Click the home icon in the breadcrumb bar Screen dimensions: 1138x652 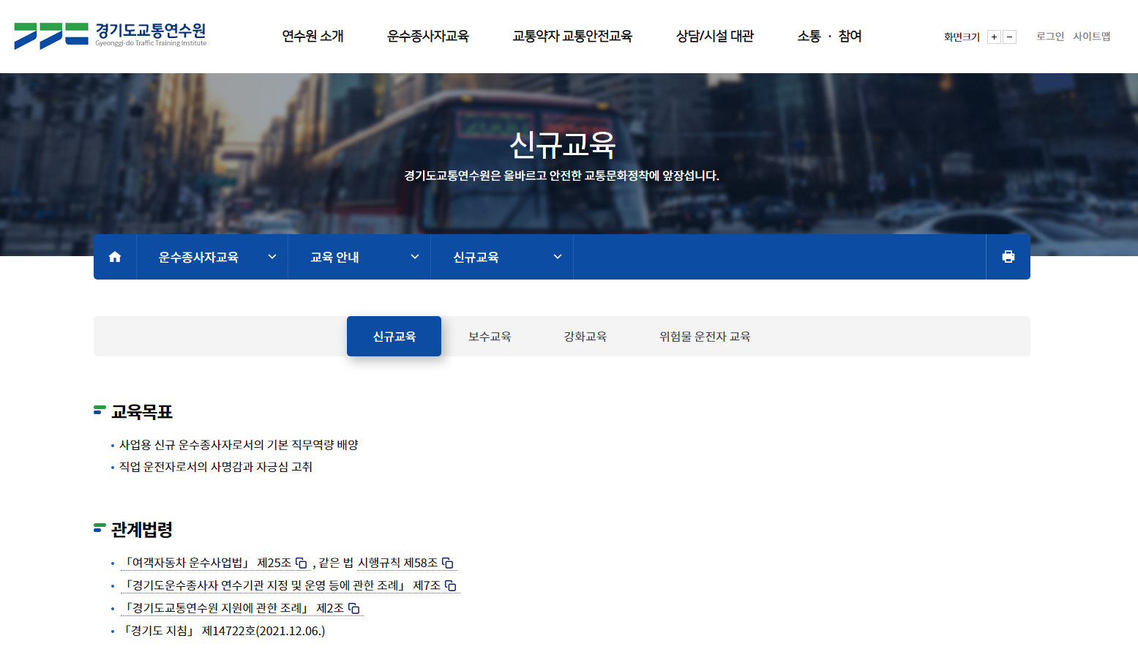114,256
